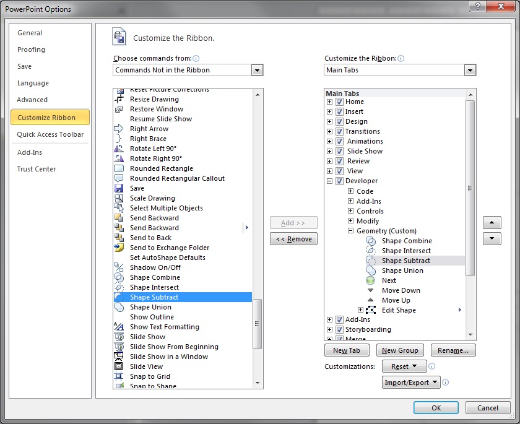Open the Trust Center category
Screen dimensions: 520x424
click(x=37, y=169)
